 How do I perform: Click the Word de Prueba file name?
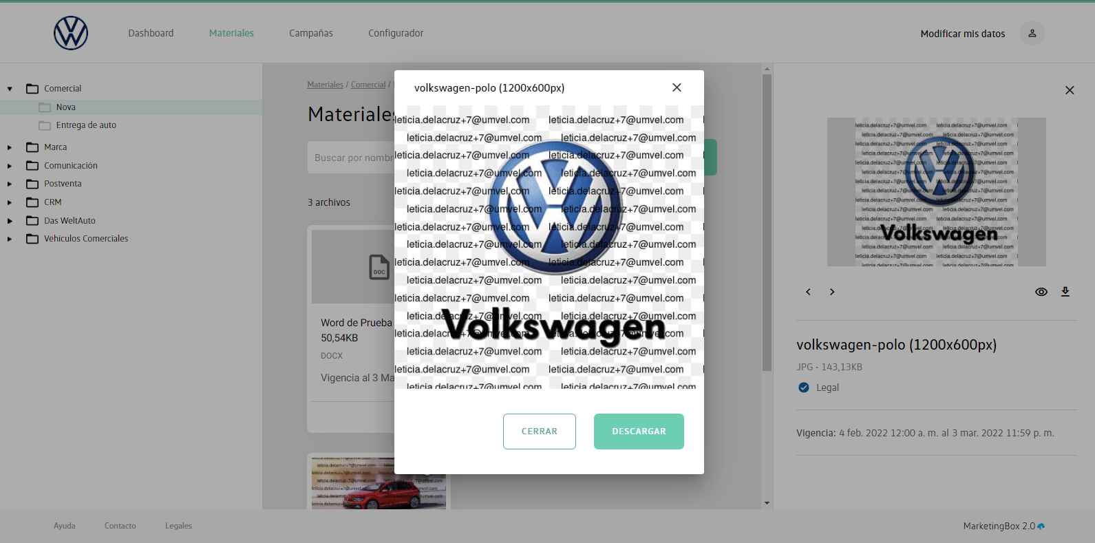[x=357, y=323]
